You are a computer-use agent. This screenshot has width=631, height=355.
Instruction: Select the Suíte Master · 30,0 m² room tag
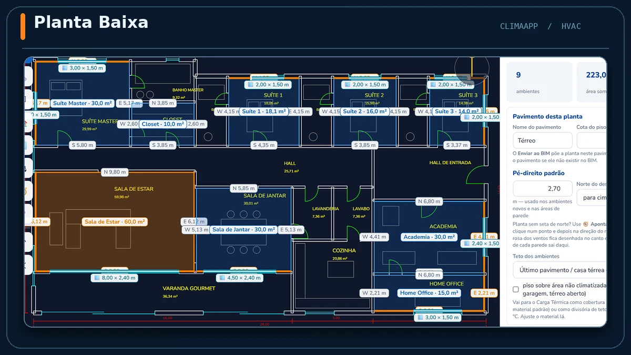coord(83,103)
